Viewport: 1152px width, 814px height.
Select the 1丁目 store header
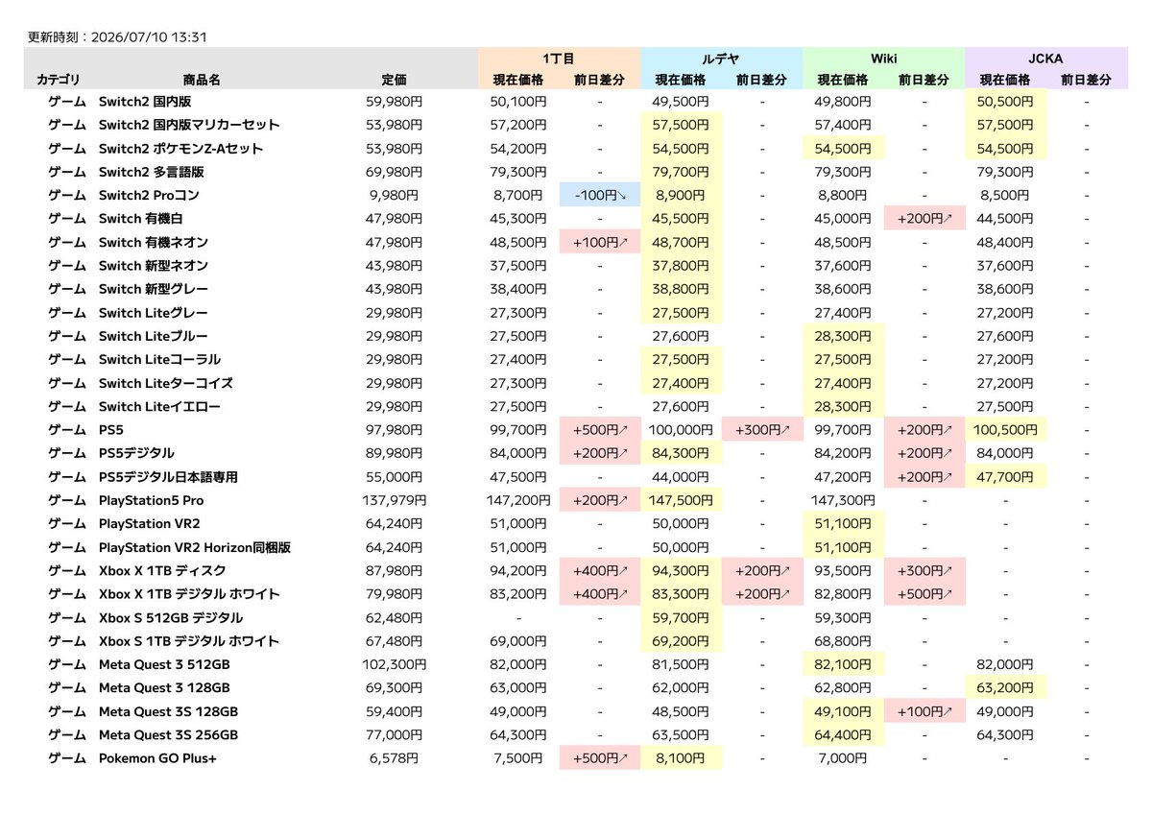click(x=559, y=59)
